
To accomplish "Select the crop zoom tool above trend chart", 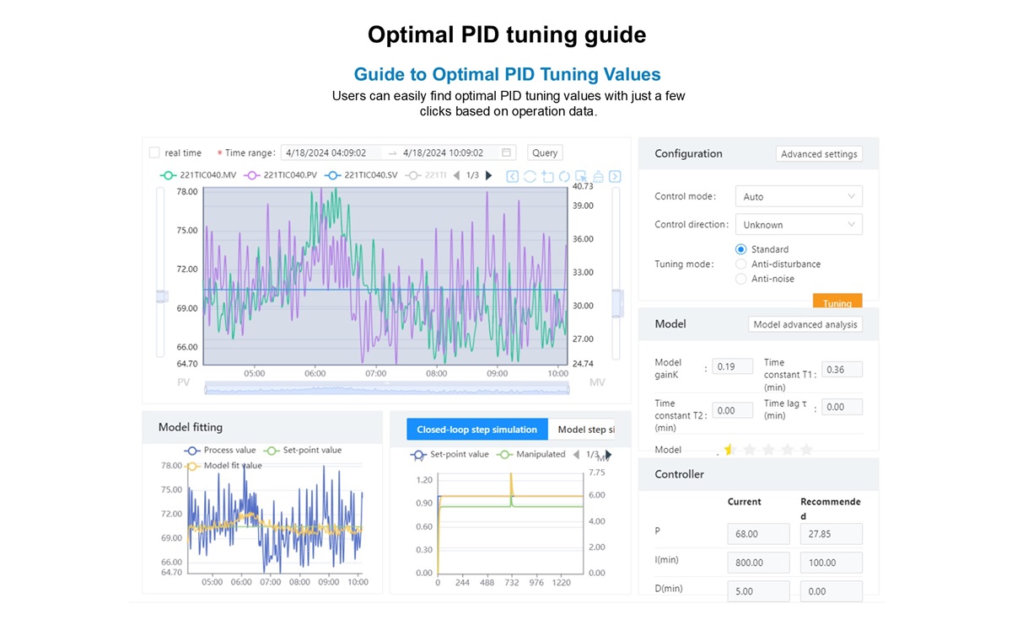I will click(x=547, y=176).
